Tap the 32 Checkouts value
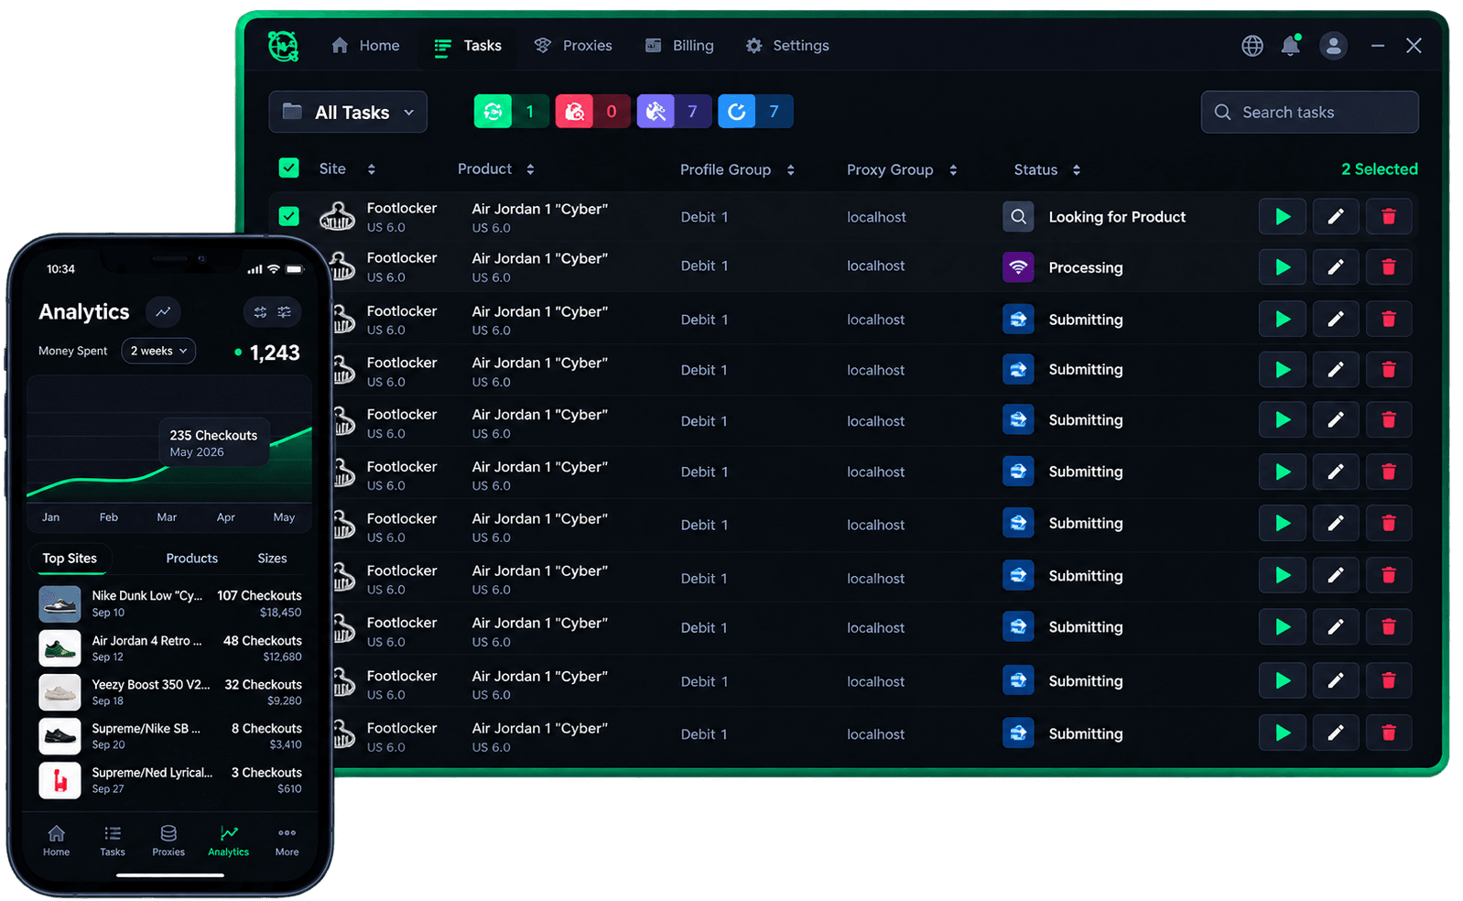Screen dimensions: 1463x901 (264, 685)
